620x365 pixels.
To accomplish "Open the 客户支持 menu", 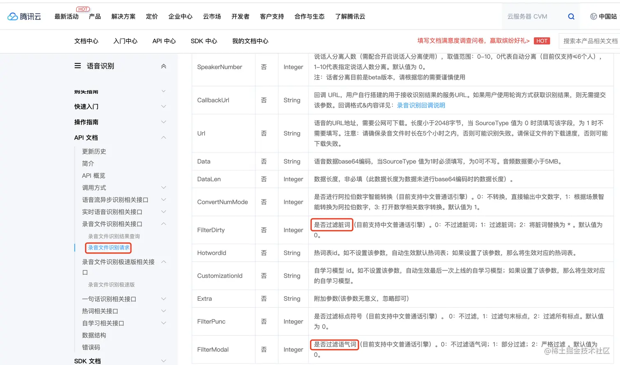I will point(272,16).
